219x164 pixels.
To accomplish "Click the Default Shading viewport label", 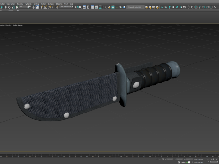I will pos(18,25).
